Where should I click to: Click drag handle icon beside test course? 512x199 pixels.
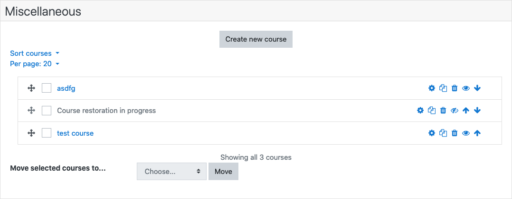31,133
